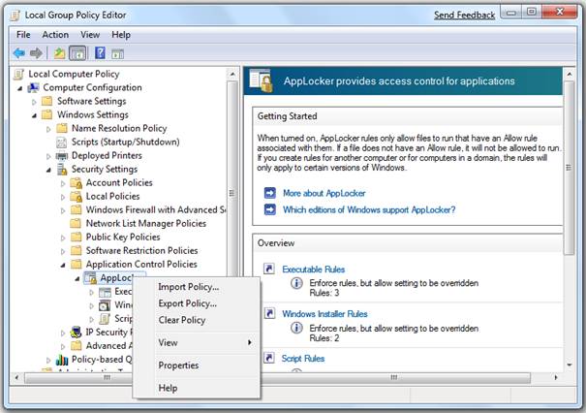Click the Scripts (Startup/Shutdown) icon
The image size is (586, 413).
61,143
